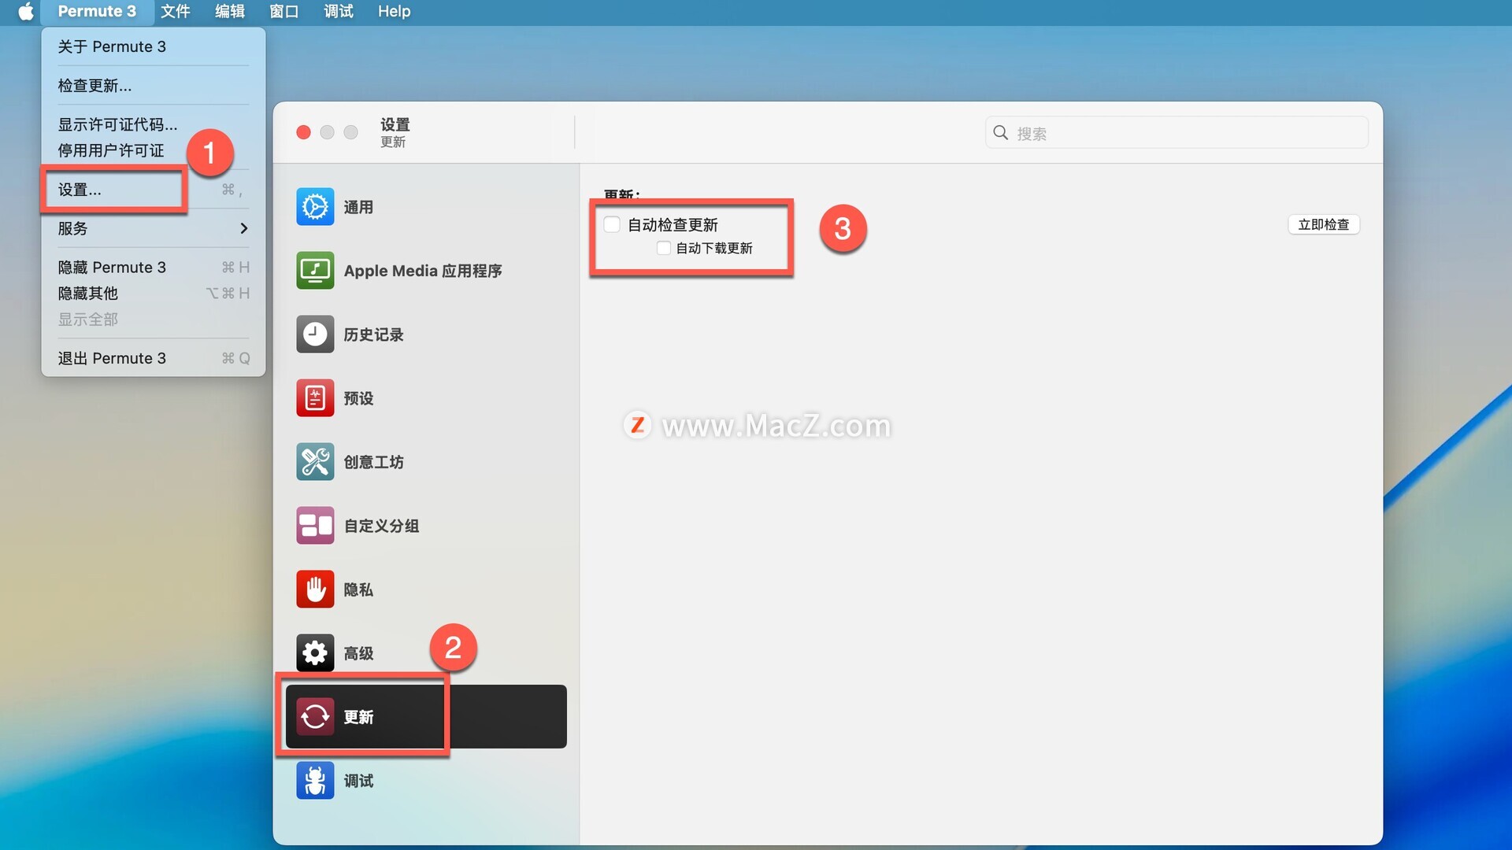
Task: Select 检查更新... menu entry
Action: click(x=94, y=86)
